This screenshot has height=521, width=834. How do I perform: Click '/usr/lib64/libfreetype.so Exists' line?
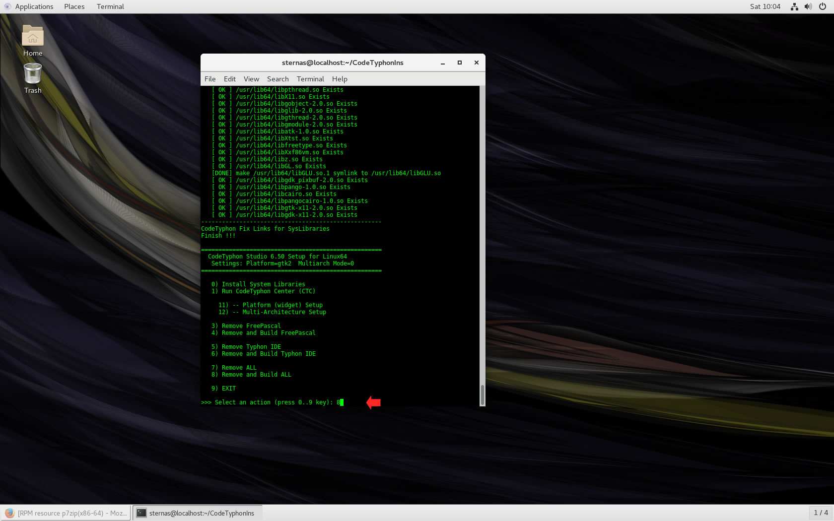click(279, 145)
